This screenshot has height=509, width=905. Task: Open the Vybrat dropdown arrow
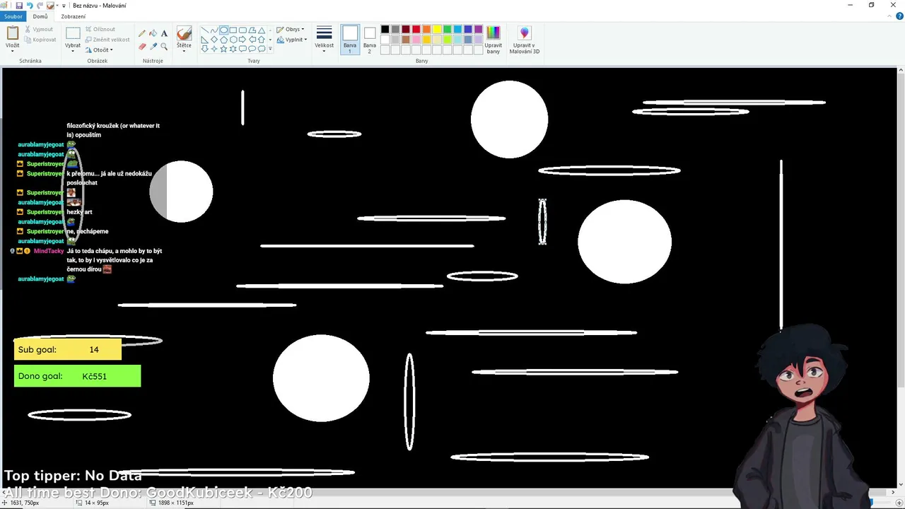pyautogui.click(x=73, y=51)
